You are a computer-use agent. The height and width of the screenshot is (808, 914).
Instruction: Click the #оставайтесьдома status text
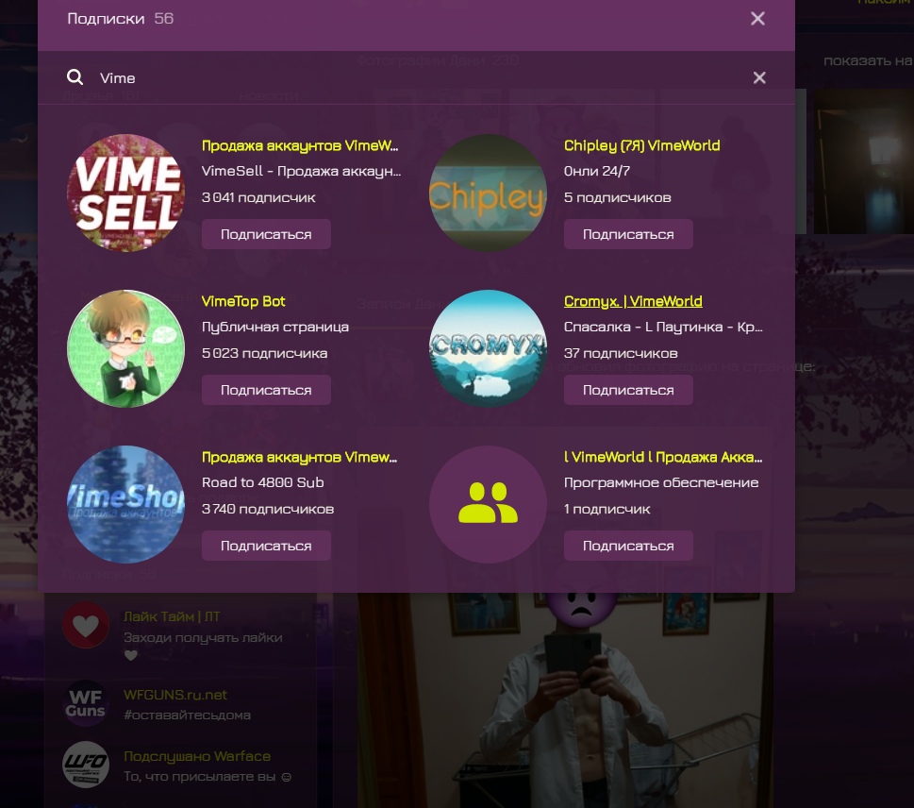187,715
